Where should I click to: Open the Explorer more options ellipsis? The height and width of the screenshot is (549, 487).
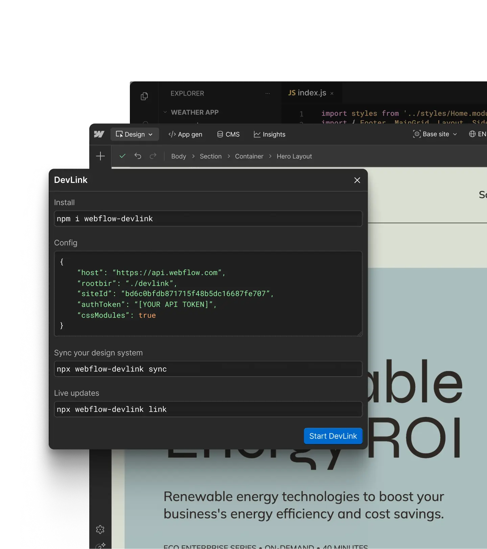click(x=268, y=93)
